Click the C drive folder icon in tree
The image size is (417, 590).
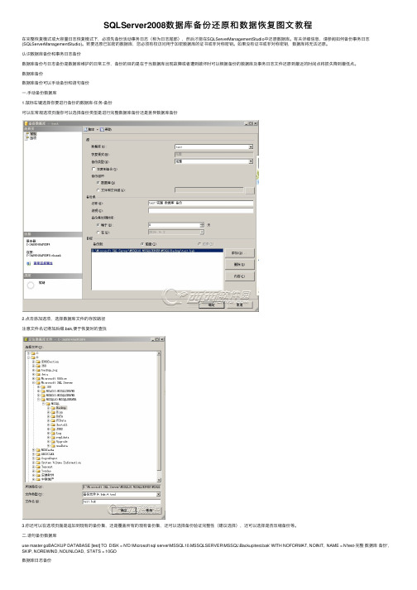click(x=33, y=353)
